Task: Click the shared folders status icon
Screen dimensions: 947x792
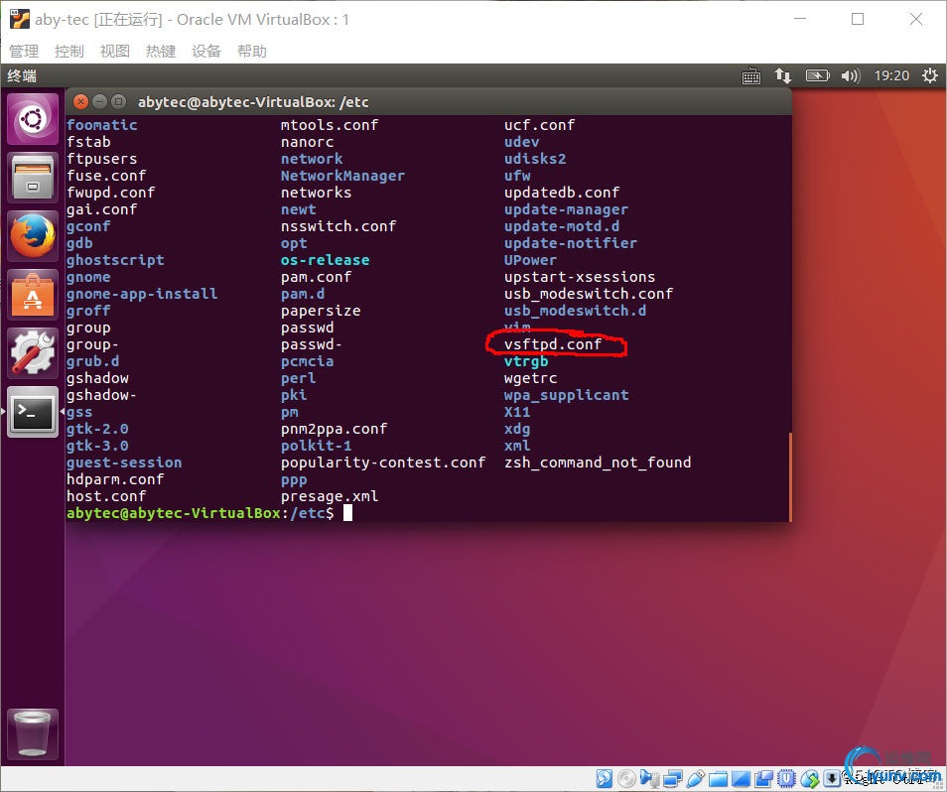Action: click(718, 779)
